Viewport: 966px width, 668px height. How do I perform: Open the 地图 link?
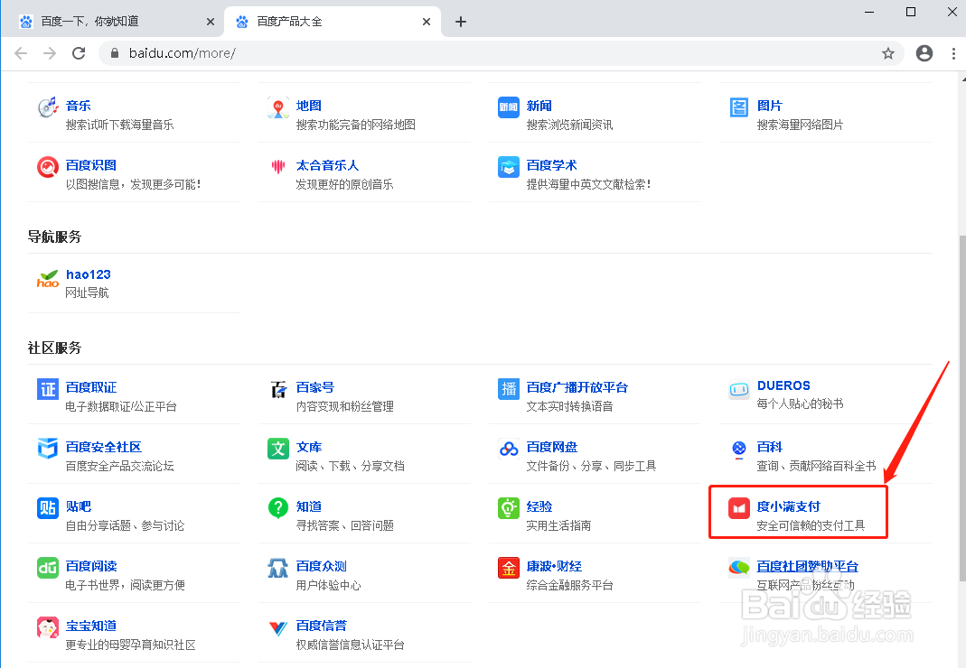click(x=309, y=106)
